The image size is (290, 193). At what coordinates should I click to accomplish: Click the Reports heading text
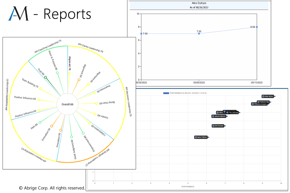67,14
